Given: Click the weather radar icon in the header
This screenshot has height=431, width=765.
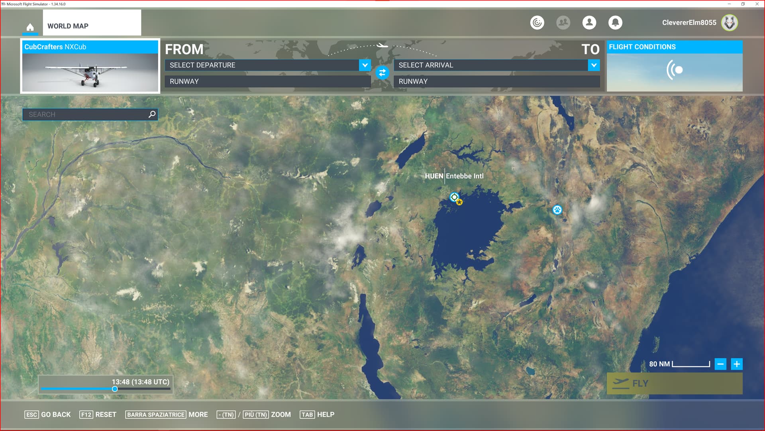Looking at the screenshot, I should (x=537, y=23).
